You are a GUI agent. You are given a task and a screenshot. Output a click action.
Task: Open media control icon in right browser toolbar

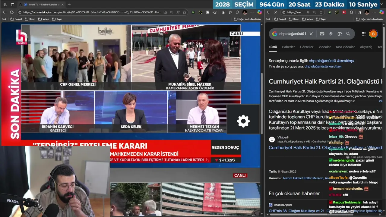(x=359, y=12)
